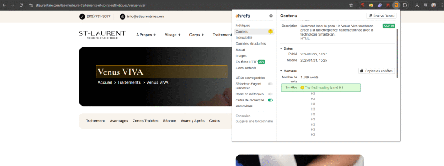
Task: Open the Chrome profile avatar
Action: coord(434,5)
